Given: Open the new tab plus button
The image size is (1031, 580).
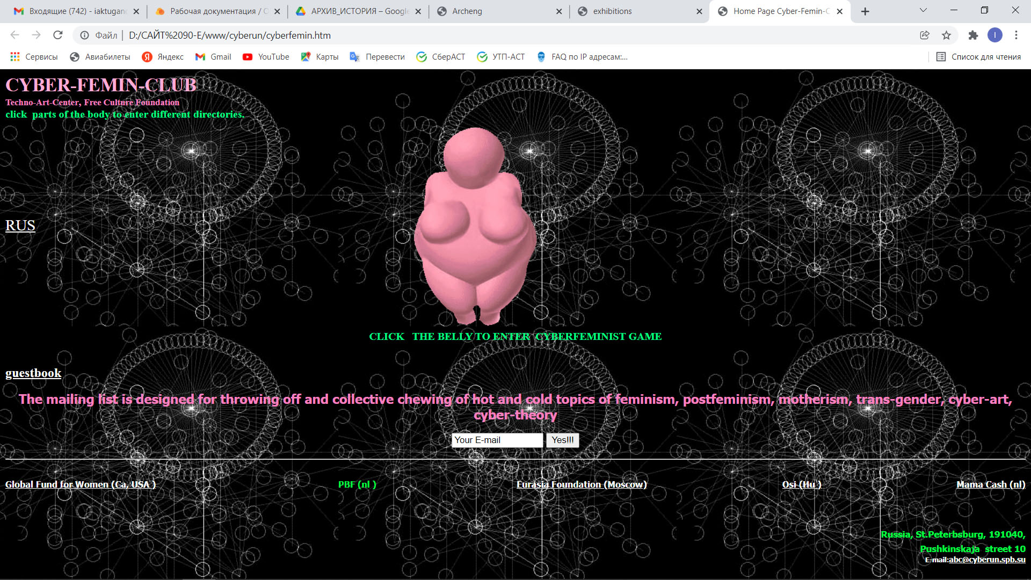Looking at the screenshot, I should (865, 11).
